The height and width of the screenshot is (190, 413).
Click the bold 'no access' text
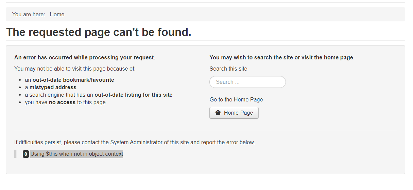click(62, 102)
